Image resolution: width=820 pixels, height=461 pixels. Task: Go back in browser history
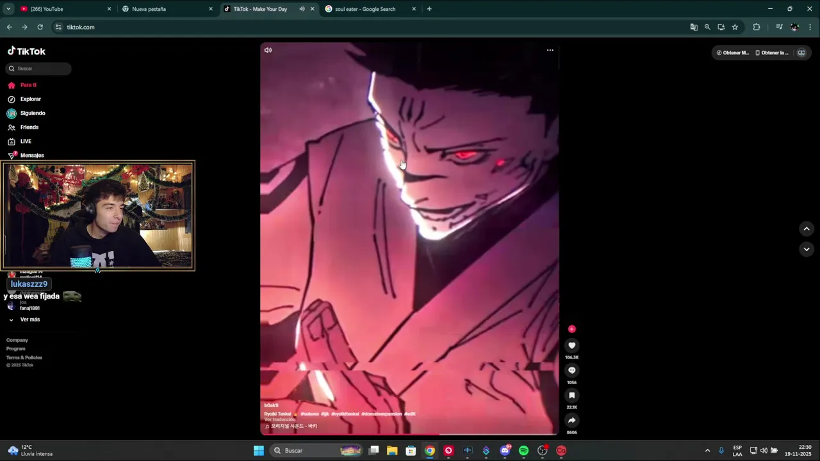tap(9, 27)
